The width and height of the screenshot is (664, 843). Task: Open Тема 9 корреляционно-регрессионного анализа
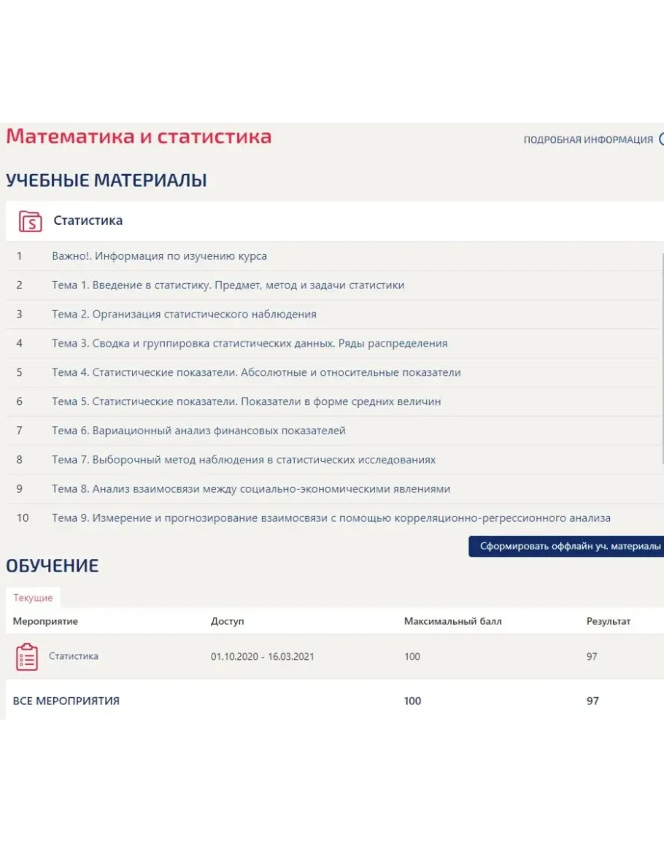point(331,518)
